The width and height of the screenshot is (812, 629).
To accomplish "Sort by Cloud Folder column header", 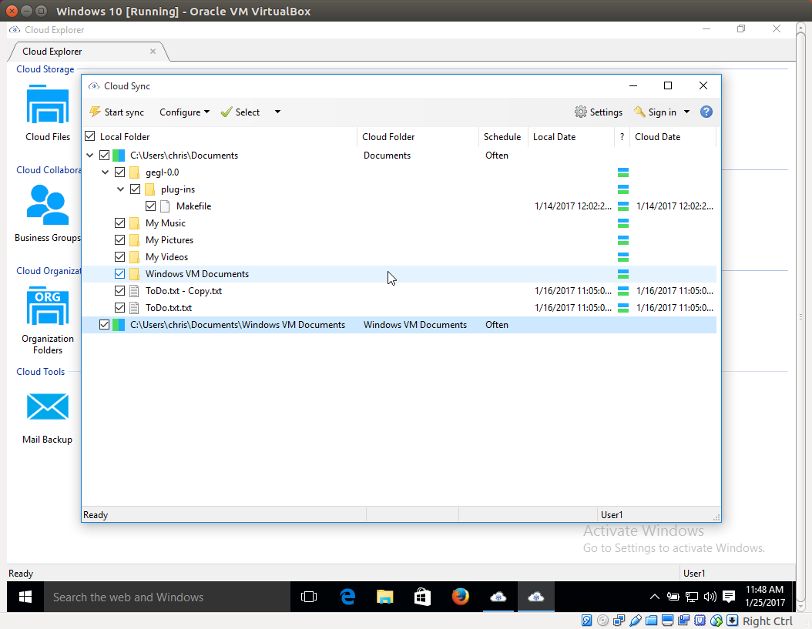I will (418, 137).
